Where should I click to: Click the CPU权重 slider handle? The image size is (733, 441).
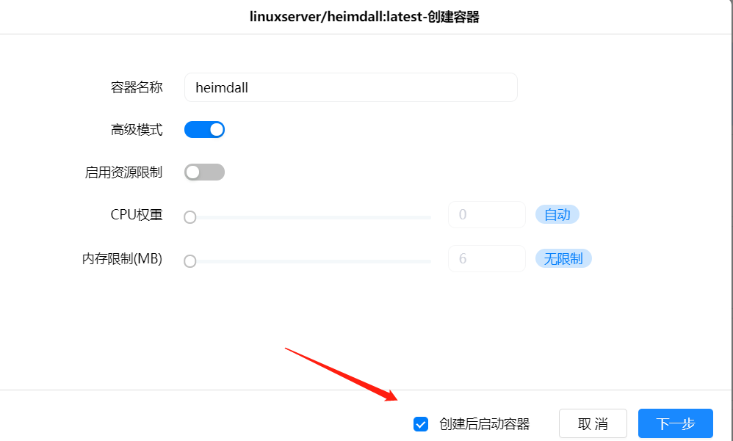[189, 217]
